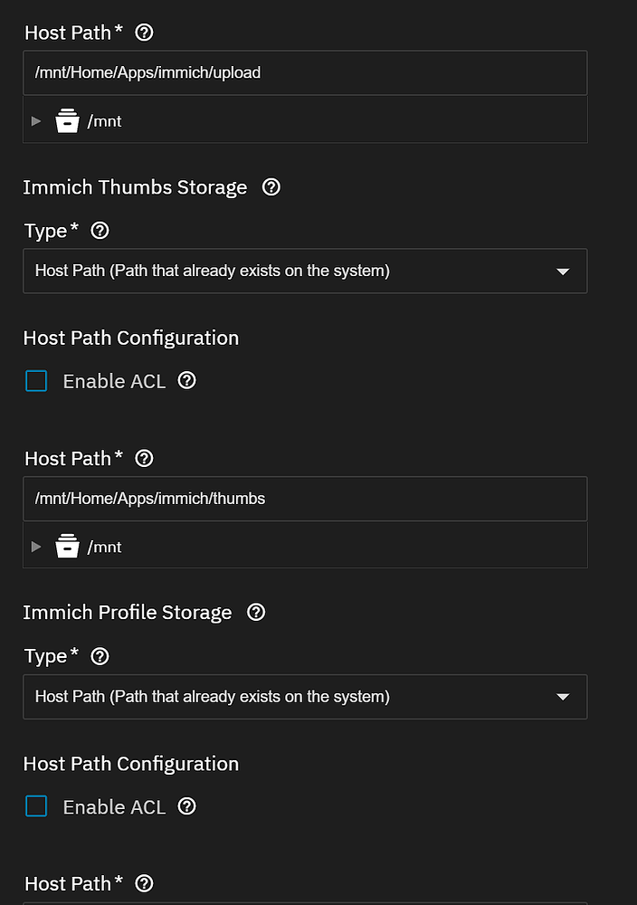Open the help tooltip beside the upload Host Path label
Viewport: 637px width, 905px height.
click(144, 32)
